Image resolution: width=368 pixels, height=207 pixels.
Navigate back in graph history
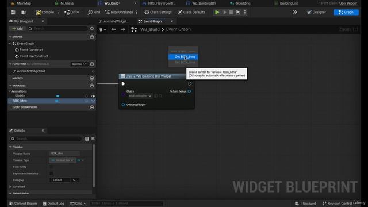pyautogui.click(x=114, y=29)
